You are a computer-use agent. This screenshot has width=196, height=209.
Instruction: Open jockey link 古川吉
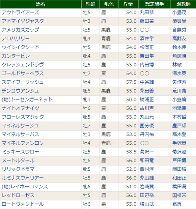(x=147, y=108)
